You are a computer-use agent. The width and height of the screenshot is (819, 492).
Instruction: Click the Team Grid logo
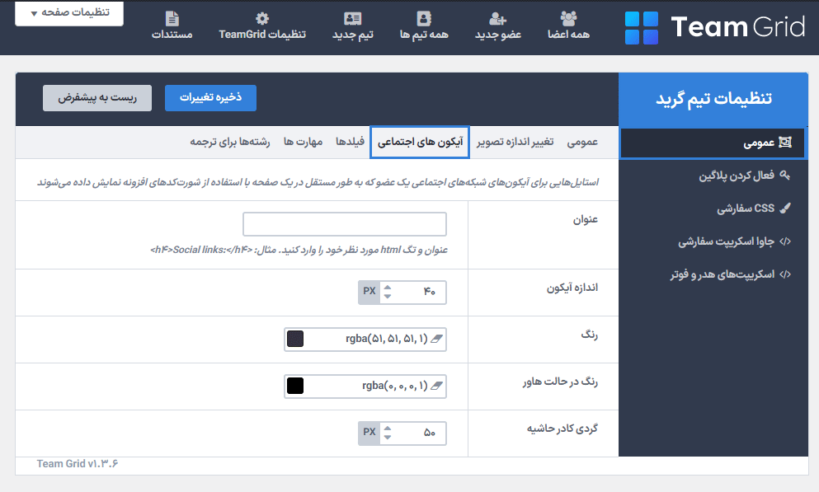coord(714,27)
